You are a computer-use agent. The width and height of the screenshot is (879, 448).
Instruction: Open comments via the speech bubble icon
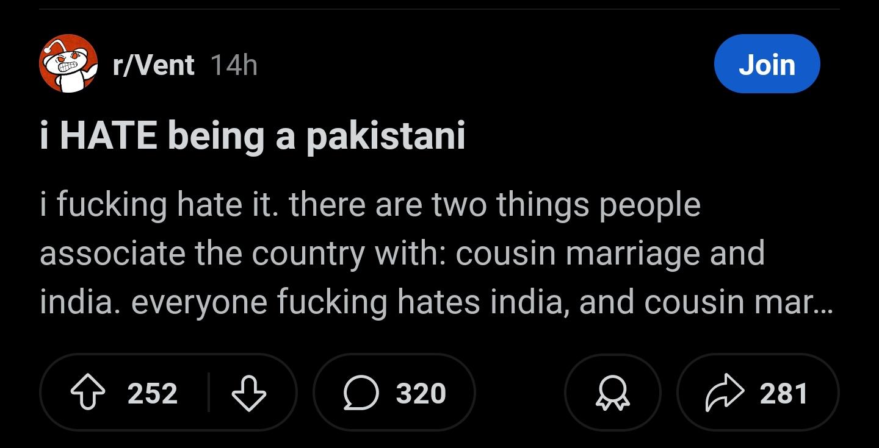click(x=362, y=393)
